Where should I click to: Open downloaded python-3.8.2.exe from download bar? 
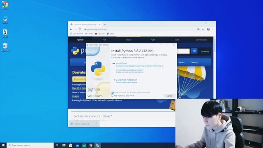(x=81, y=124)
